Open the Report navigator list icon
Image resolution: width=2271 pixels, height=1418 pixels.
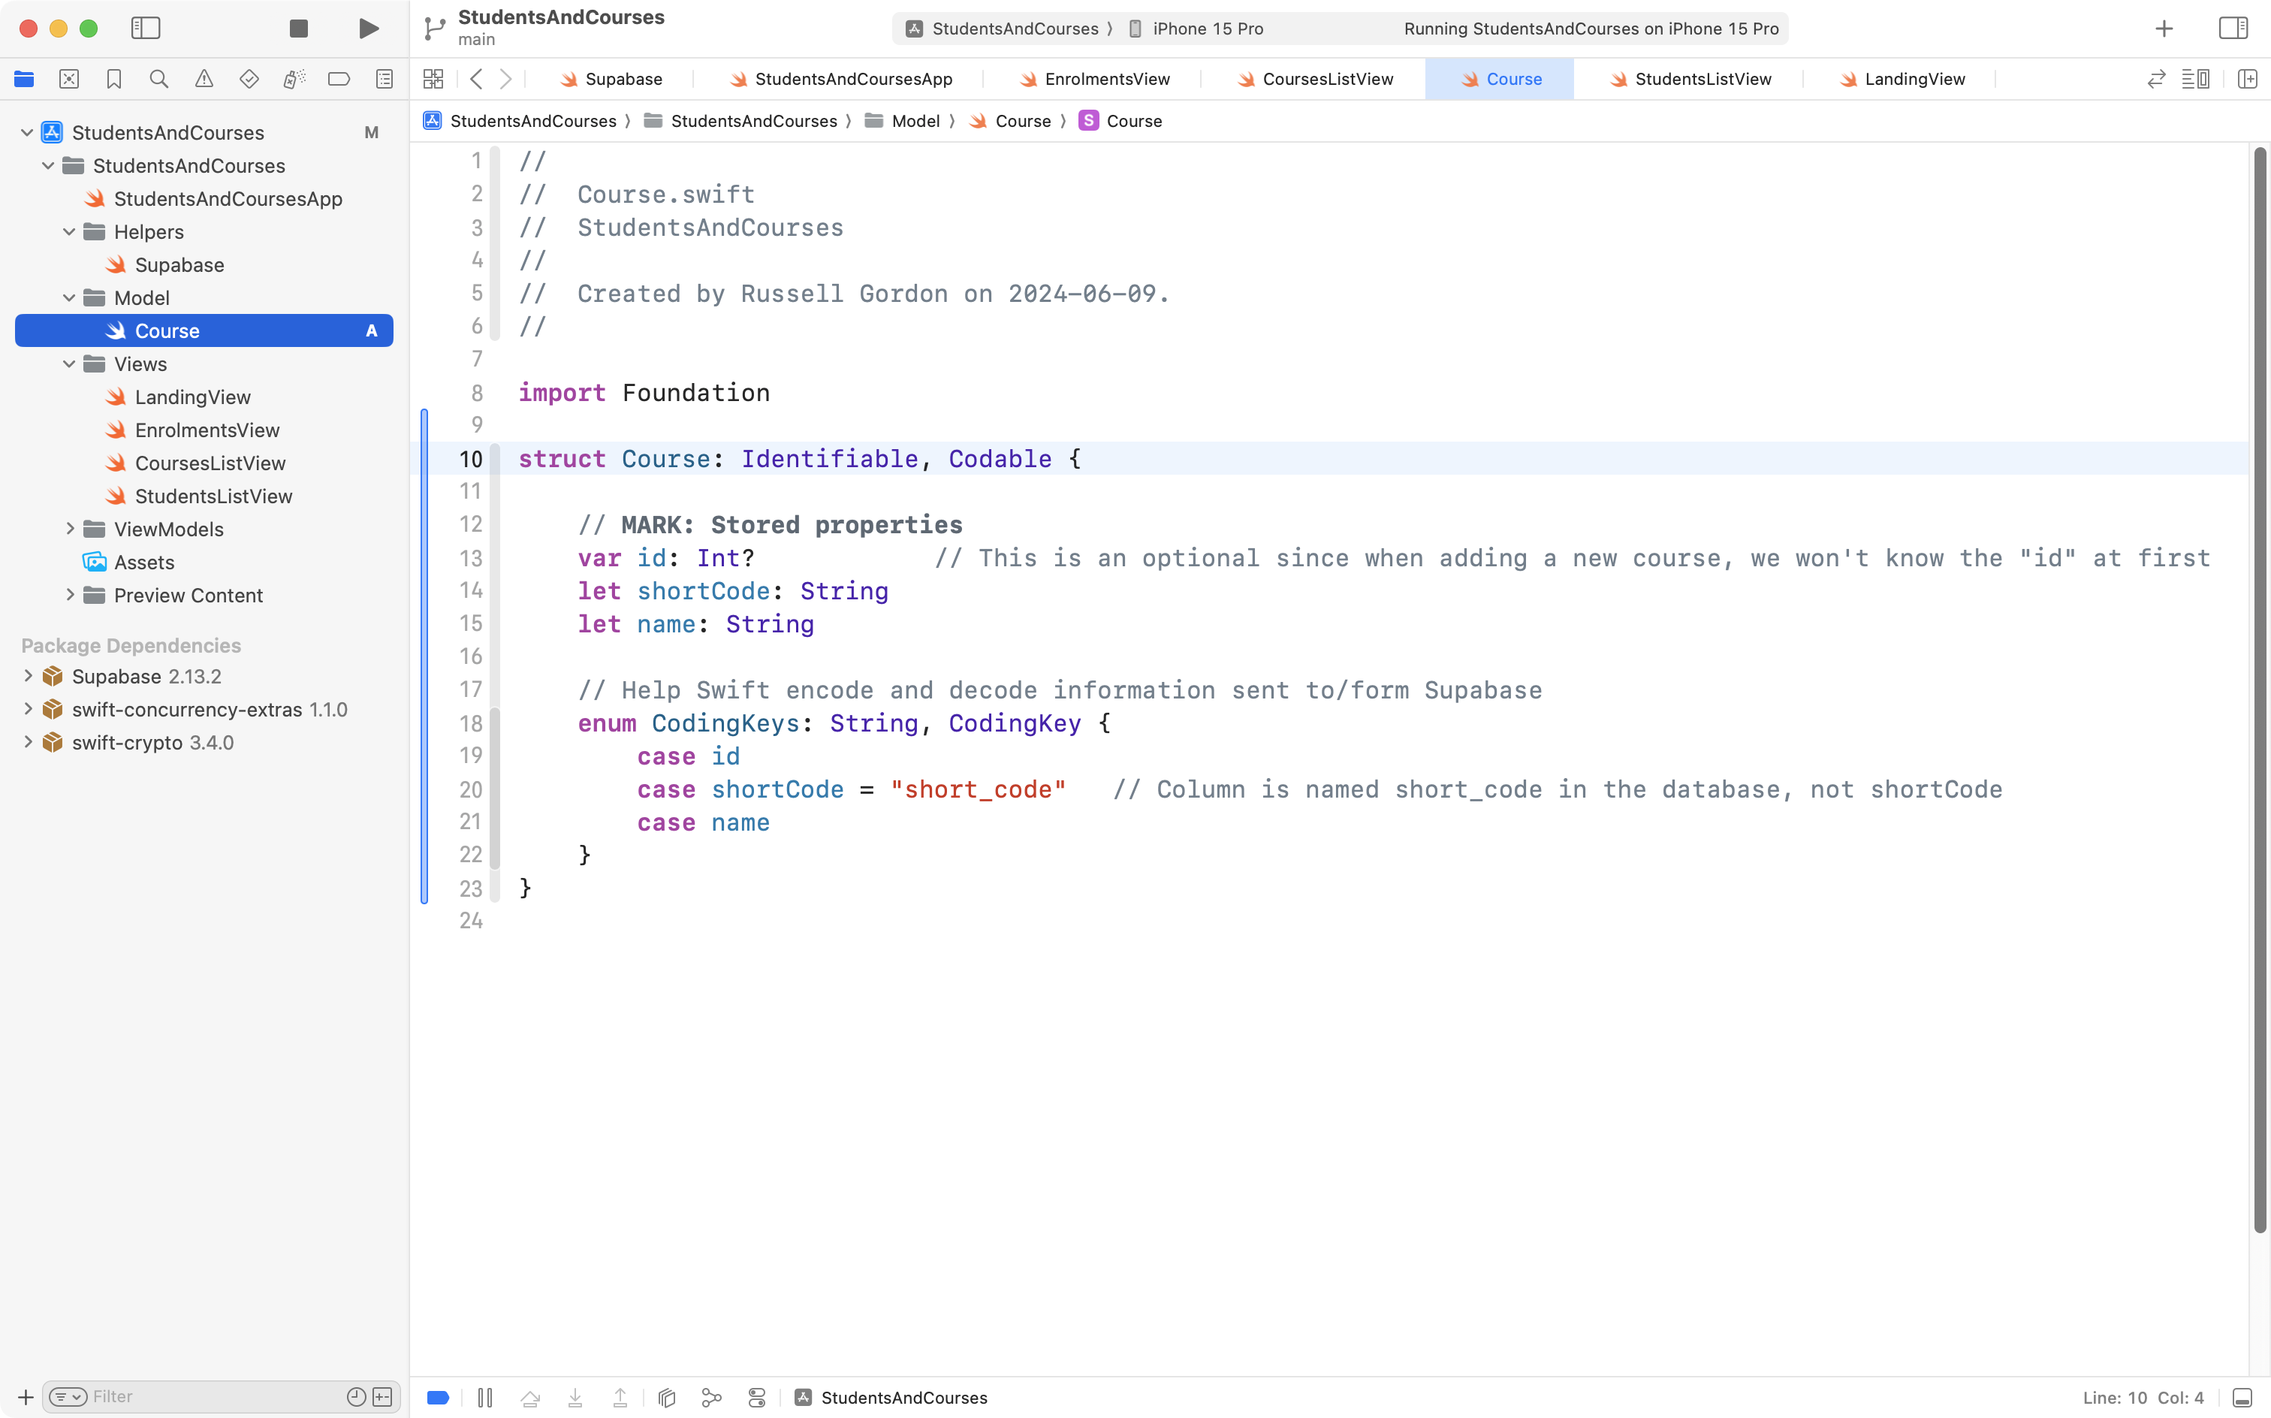(x=385, y=79)
